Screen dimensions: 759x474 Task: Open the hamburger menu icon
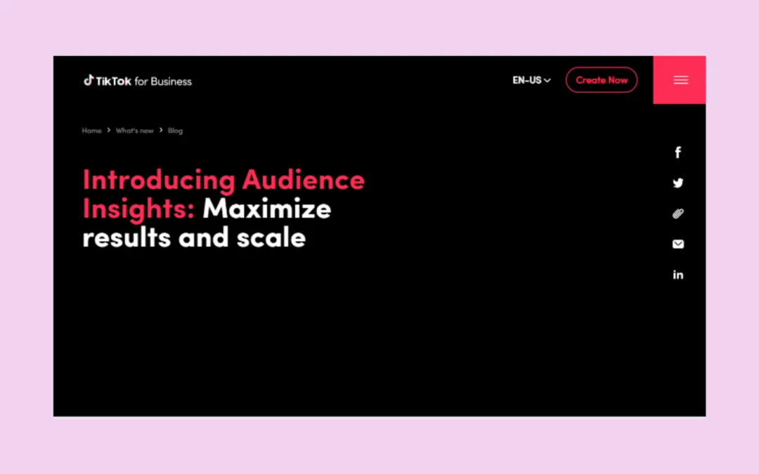(680, 80)
